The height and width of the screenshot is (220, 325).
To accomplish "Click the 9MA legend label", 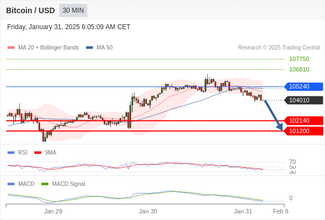I will coord(51,153).
